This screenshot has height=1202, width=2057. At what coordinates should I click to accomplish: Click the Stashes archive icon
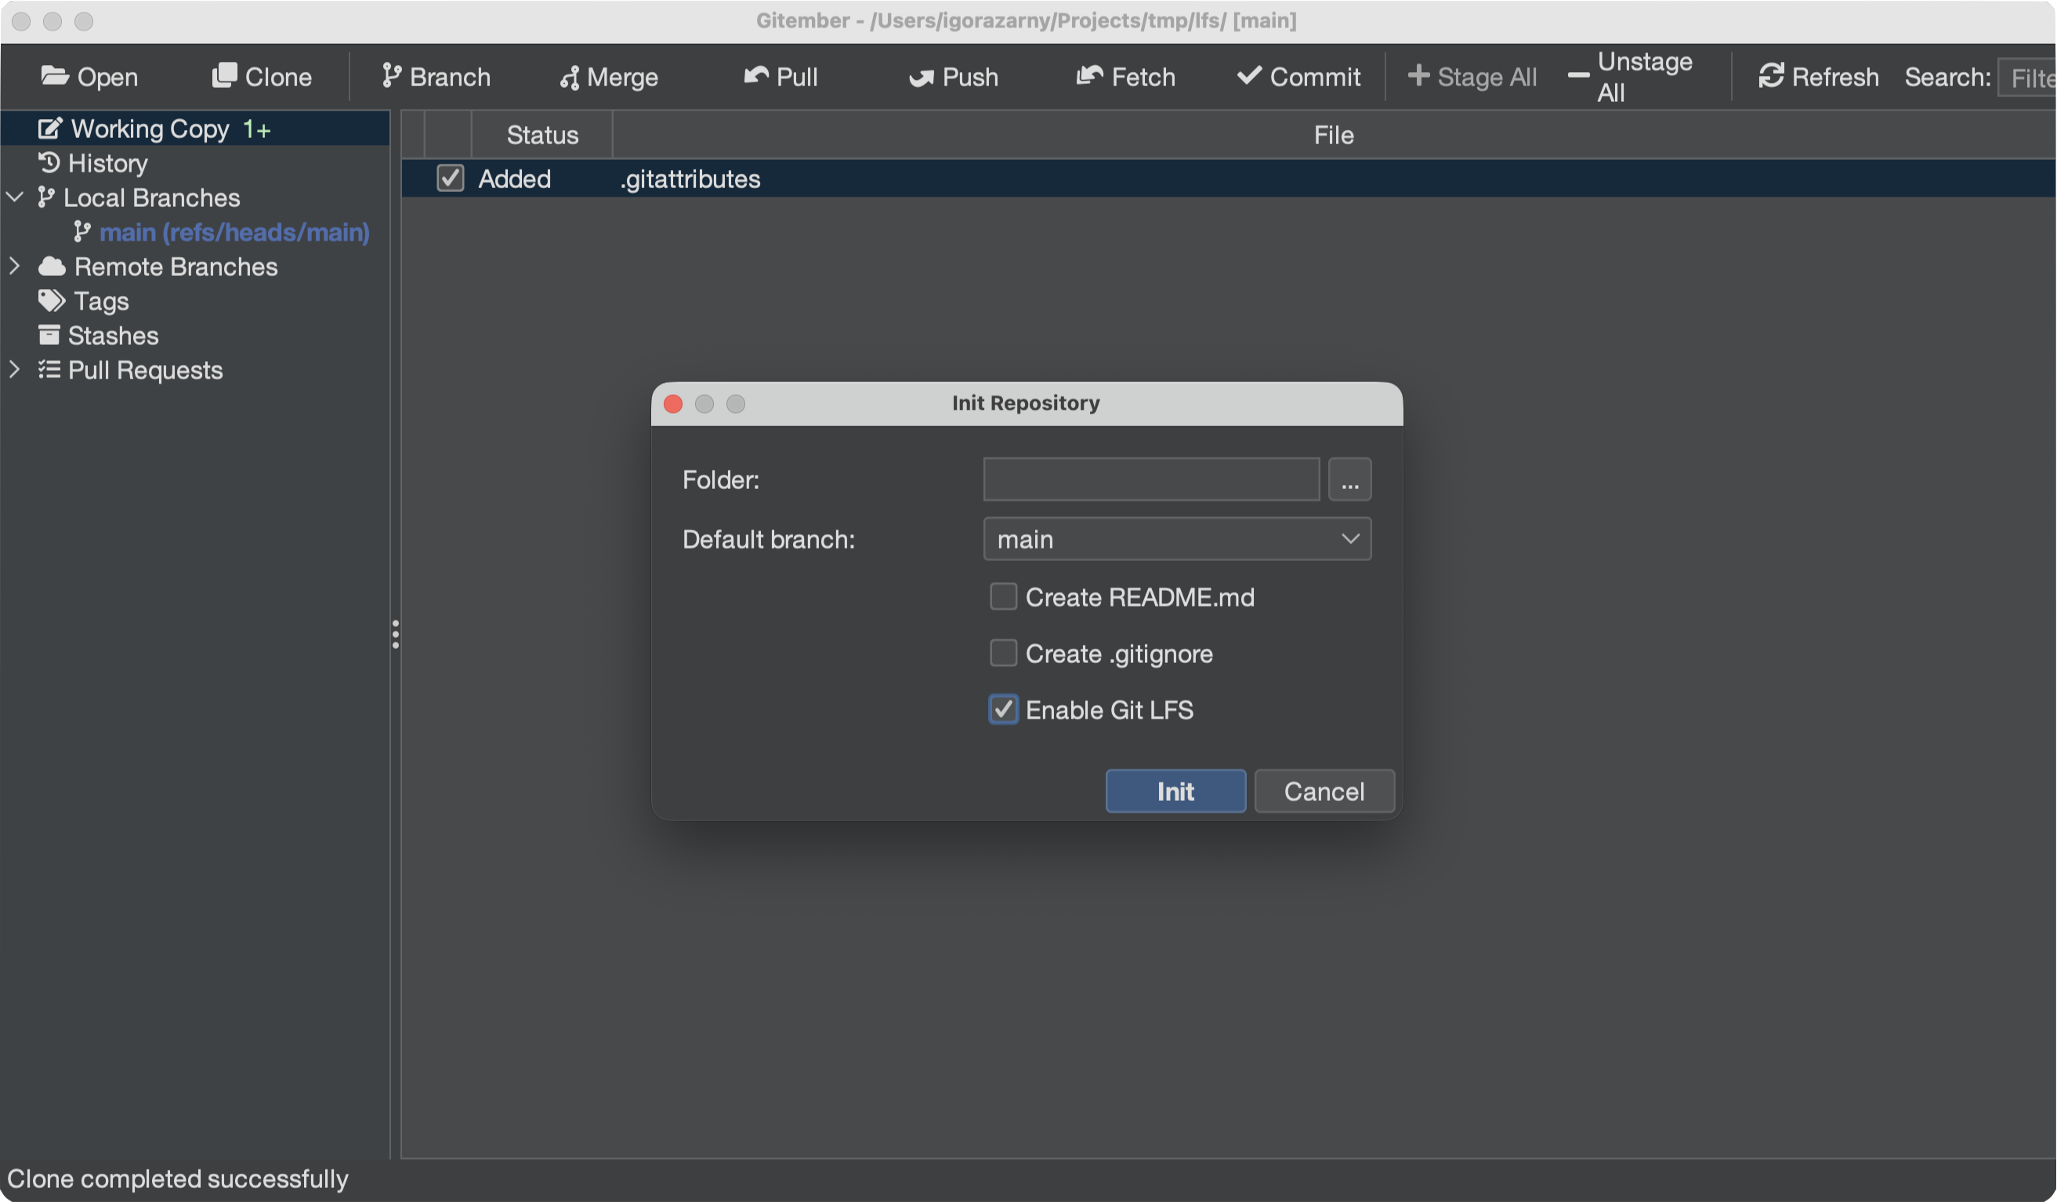(49, 335)
